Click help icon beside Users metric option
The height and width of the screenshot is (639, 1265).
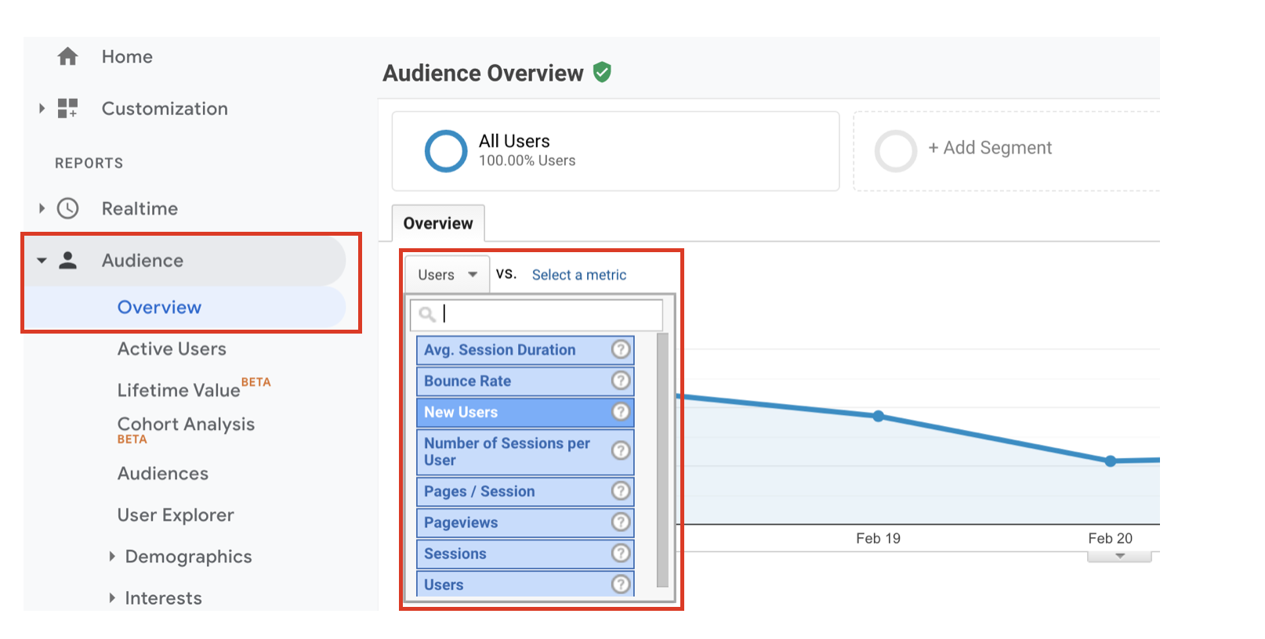[621, 584]
